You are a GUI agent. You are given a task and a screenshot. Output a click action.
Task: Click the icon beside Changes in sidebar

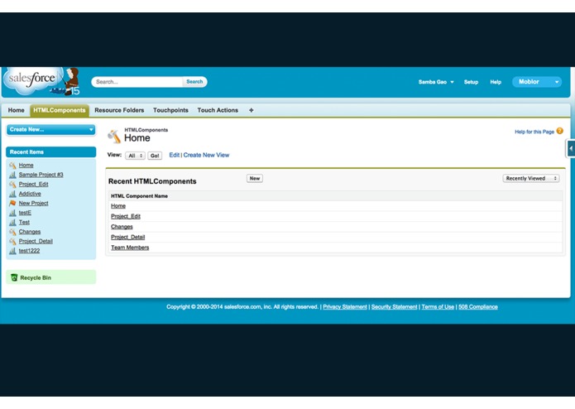[13, 232]
